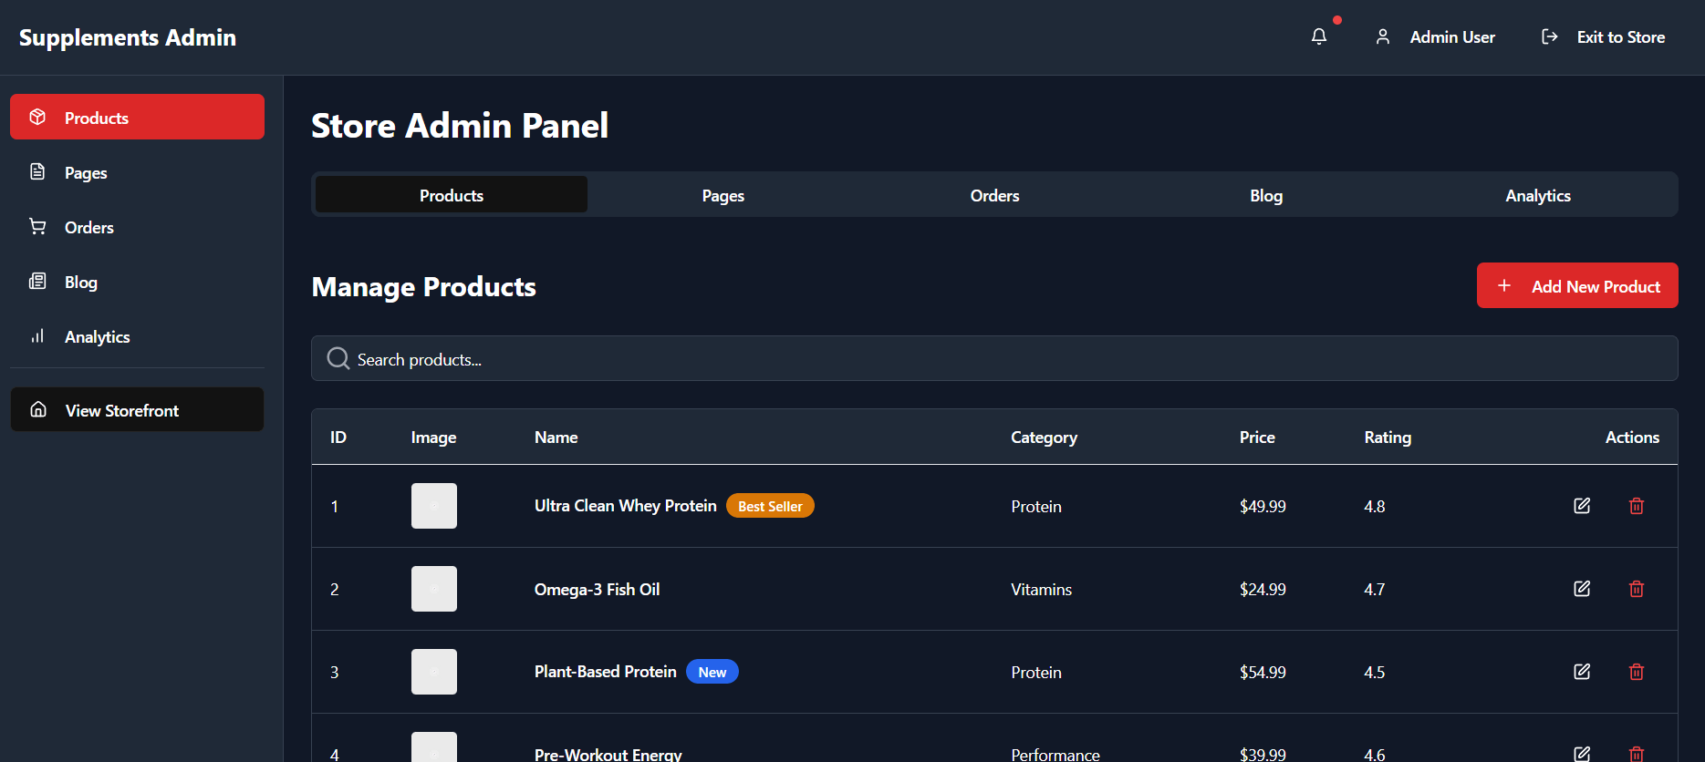Select Orders in the left sidebar
The image size is (1705, 762).
[89, 228]
